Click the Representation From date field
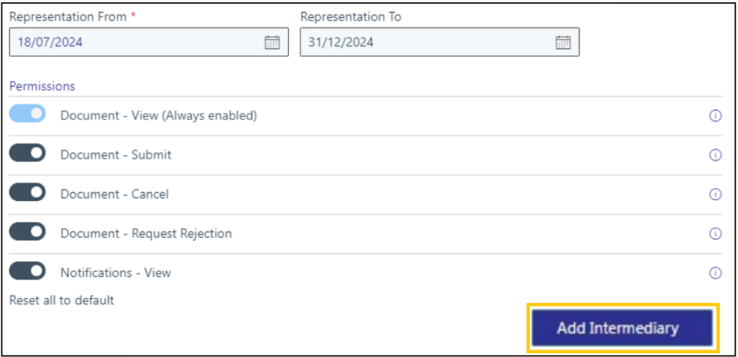This screenshot has height=357, width=738. click(x=135, y=43)
